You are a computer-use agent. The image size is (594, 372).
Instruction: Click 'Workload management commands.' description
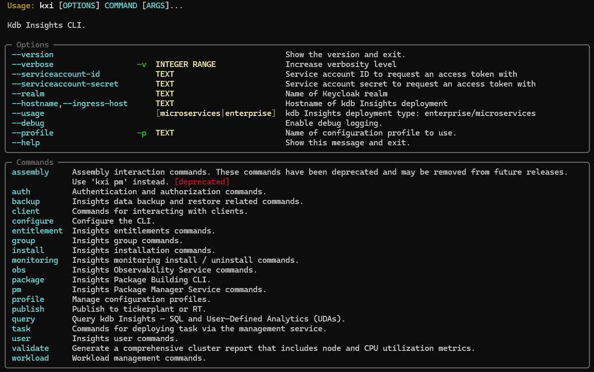(x=139, y=359)
